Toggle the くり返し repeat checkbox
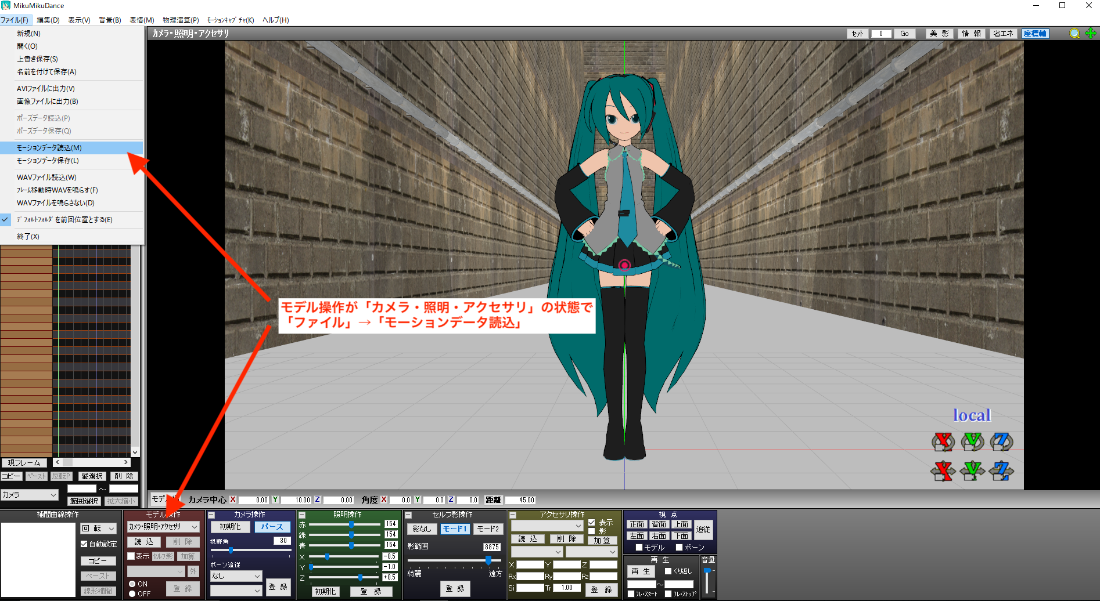 668,571
